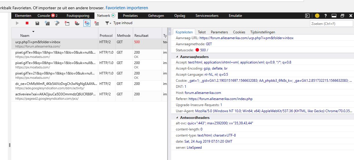Toggle always refresh from server
The height and width of the screenshot is (160, 354).
[x=47, y=23]
